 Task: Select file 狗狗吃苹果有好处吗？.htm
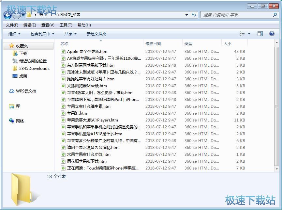coord(91,79)
